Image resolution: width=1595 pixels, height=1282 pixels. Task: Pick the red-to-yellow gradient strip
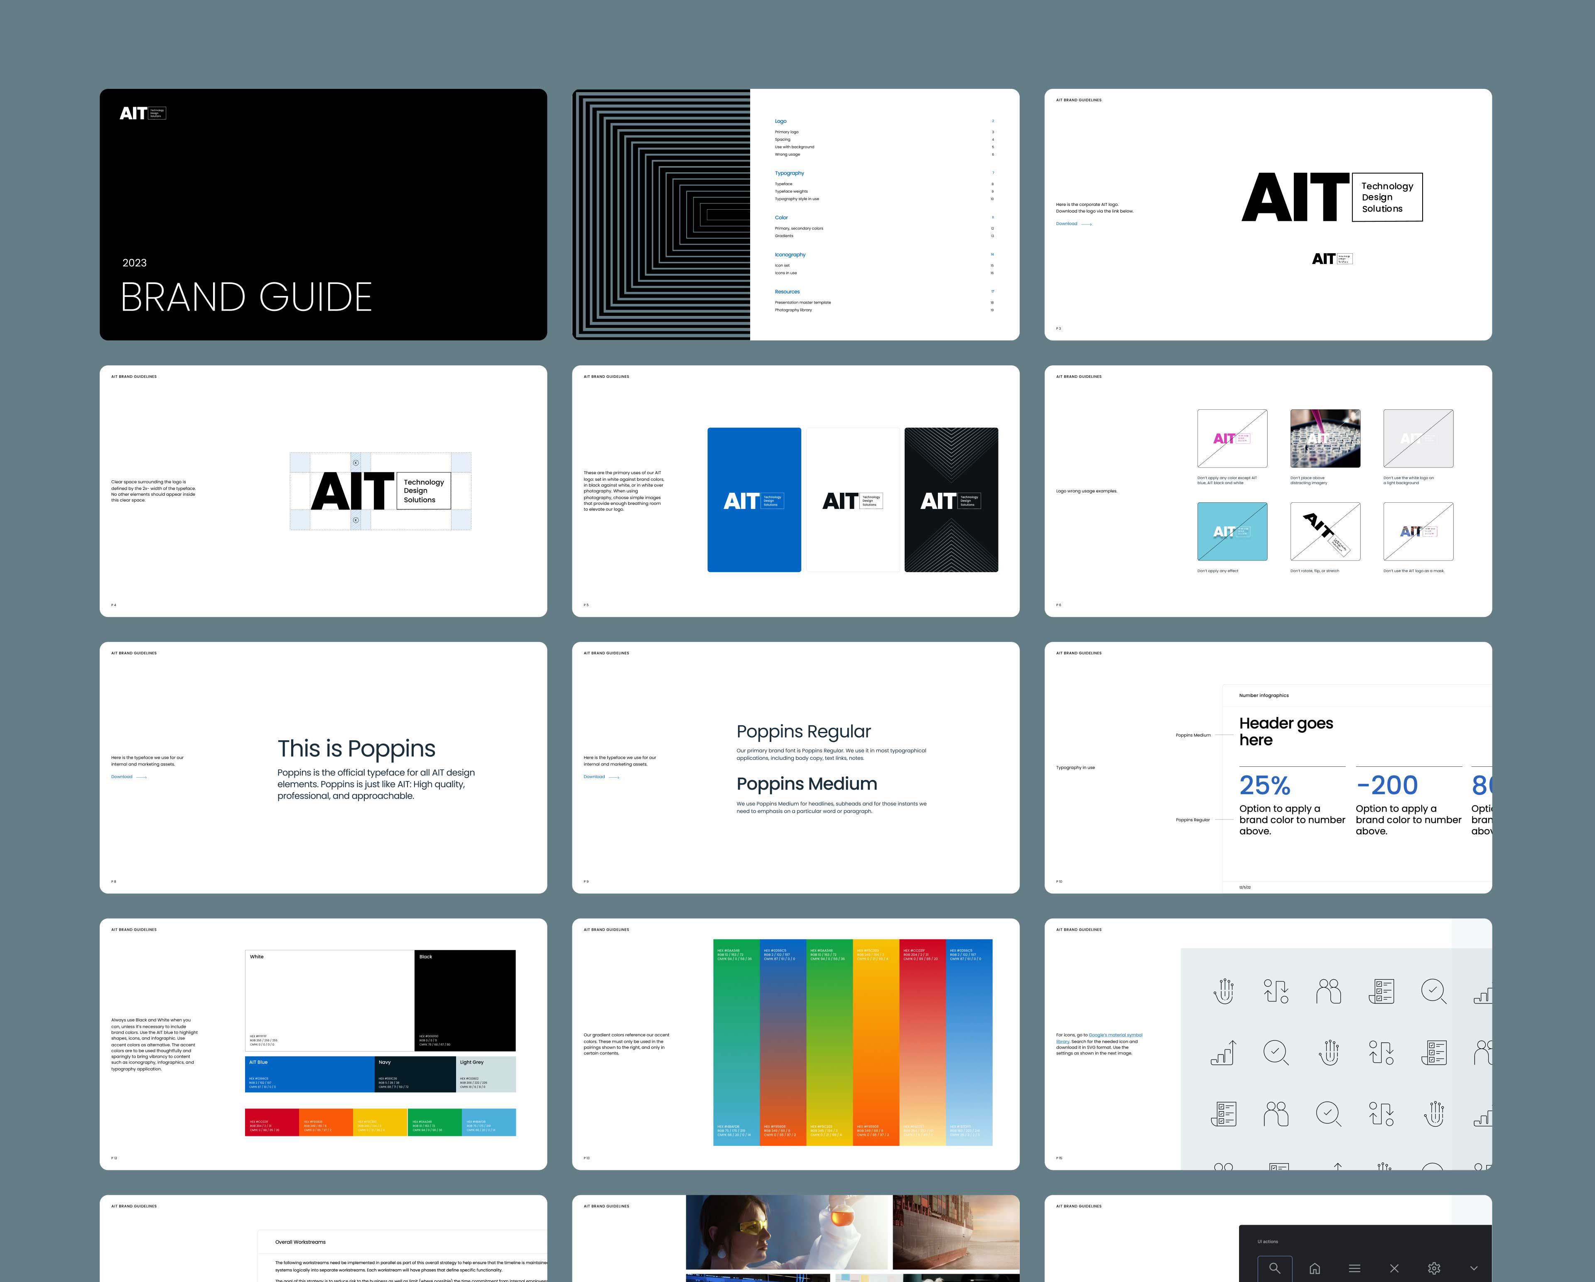(923, 1042)
